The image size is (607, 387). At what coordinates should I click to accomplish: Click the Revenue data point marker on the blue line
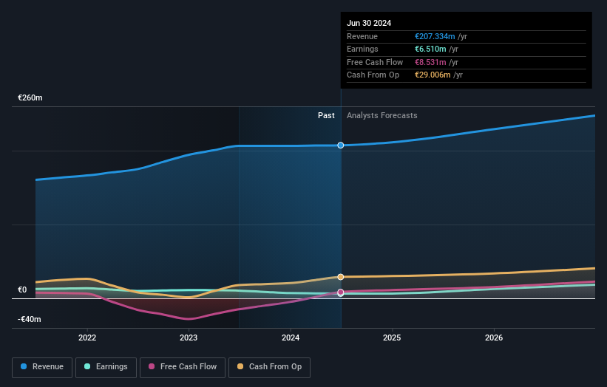click(x=341, y=145)
